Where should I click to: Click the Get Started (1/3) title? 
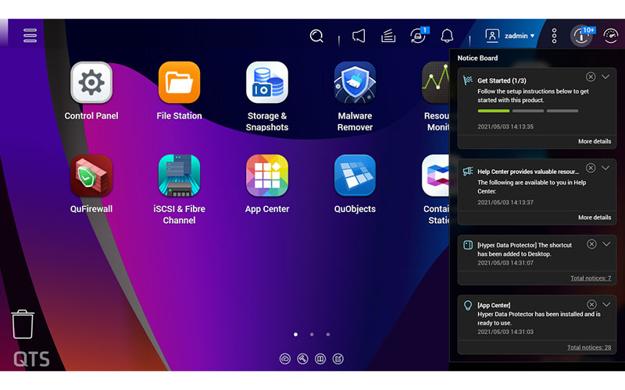pyautogui.click(x=502, y=80)
